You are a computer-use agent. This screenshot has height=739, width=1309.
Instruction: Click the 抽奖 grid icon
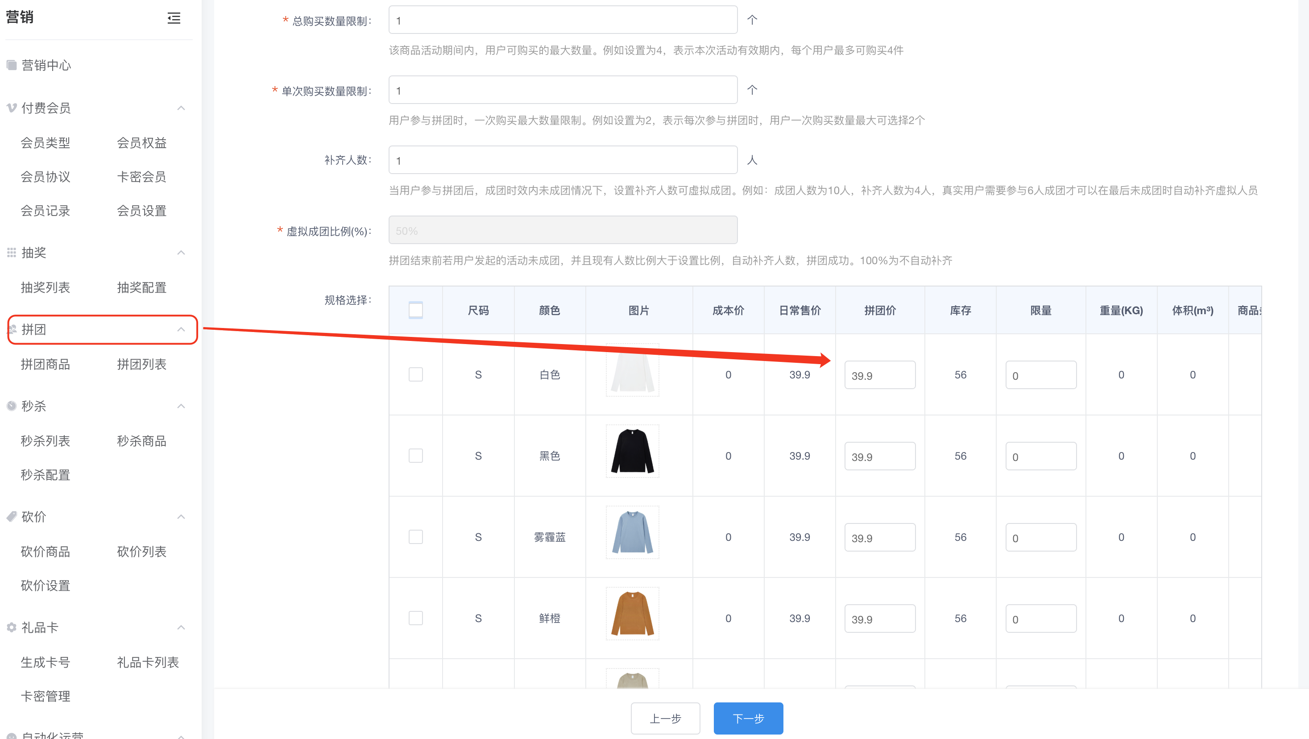click(11, 253)
